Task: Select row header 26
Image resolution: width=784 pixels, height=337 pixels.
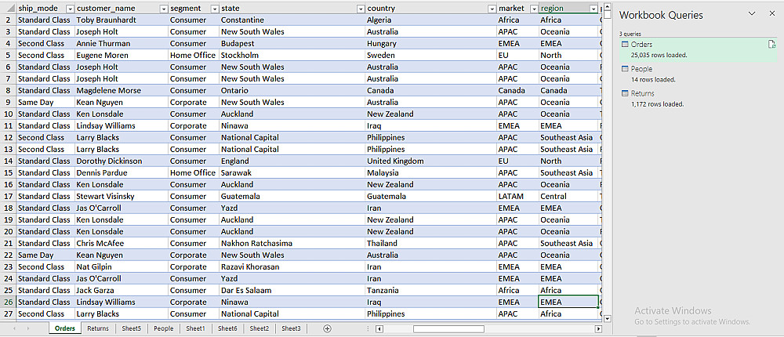Action: point(8,302)
